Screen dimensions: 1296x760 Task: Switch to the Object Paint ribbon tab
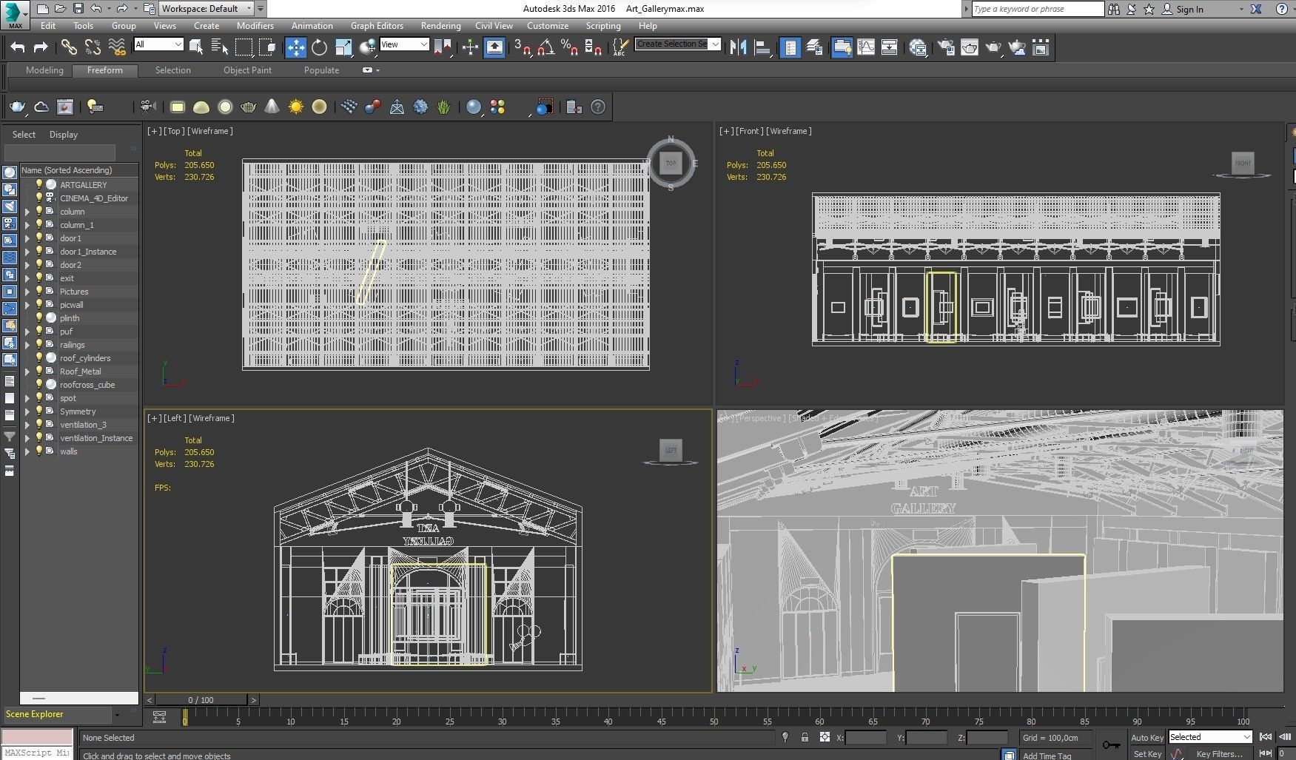coord(247,70)
